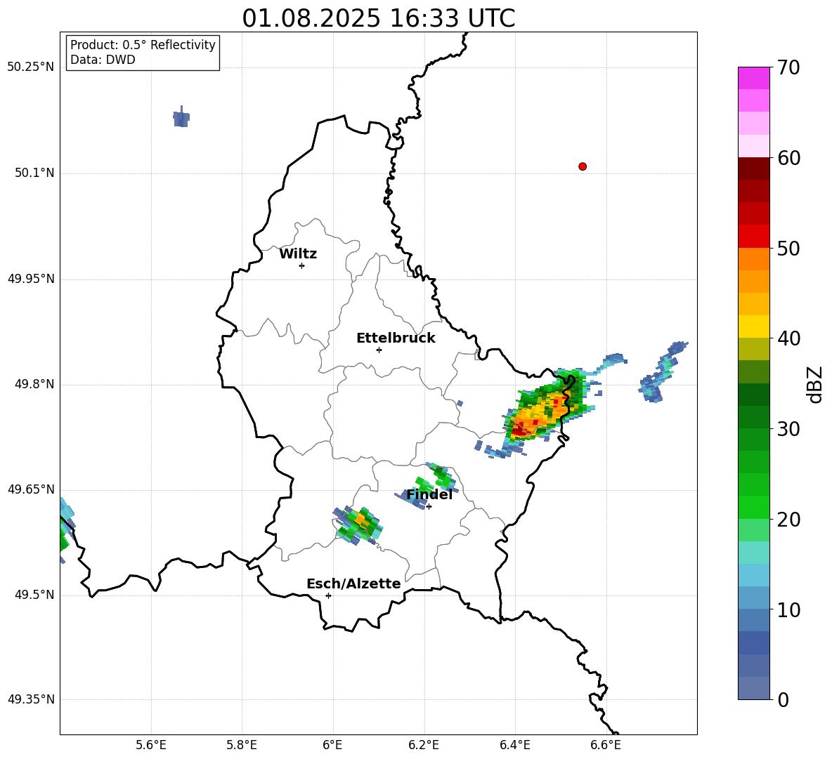Click the 6°E longitude label
The width and height of the screenshot is (832, 759).
click(332, 745)
